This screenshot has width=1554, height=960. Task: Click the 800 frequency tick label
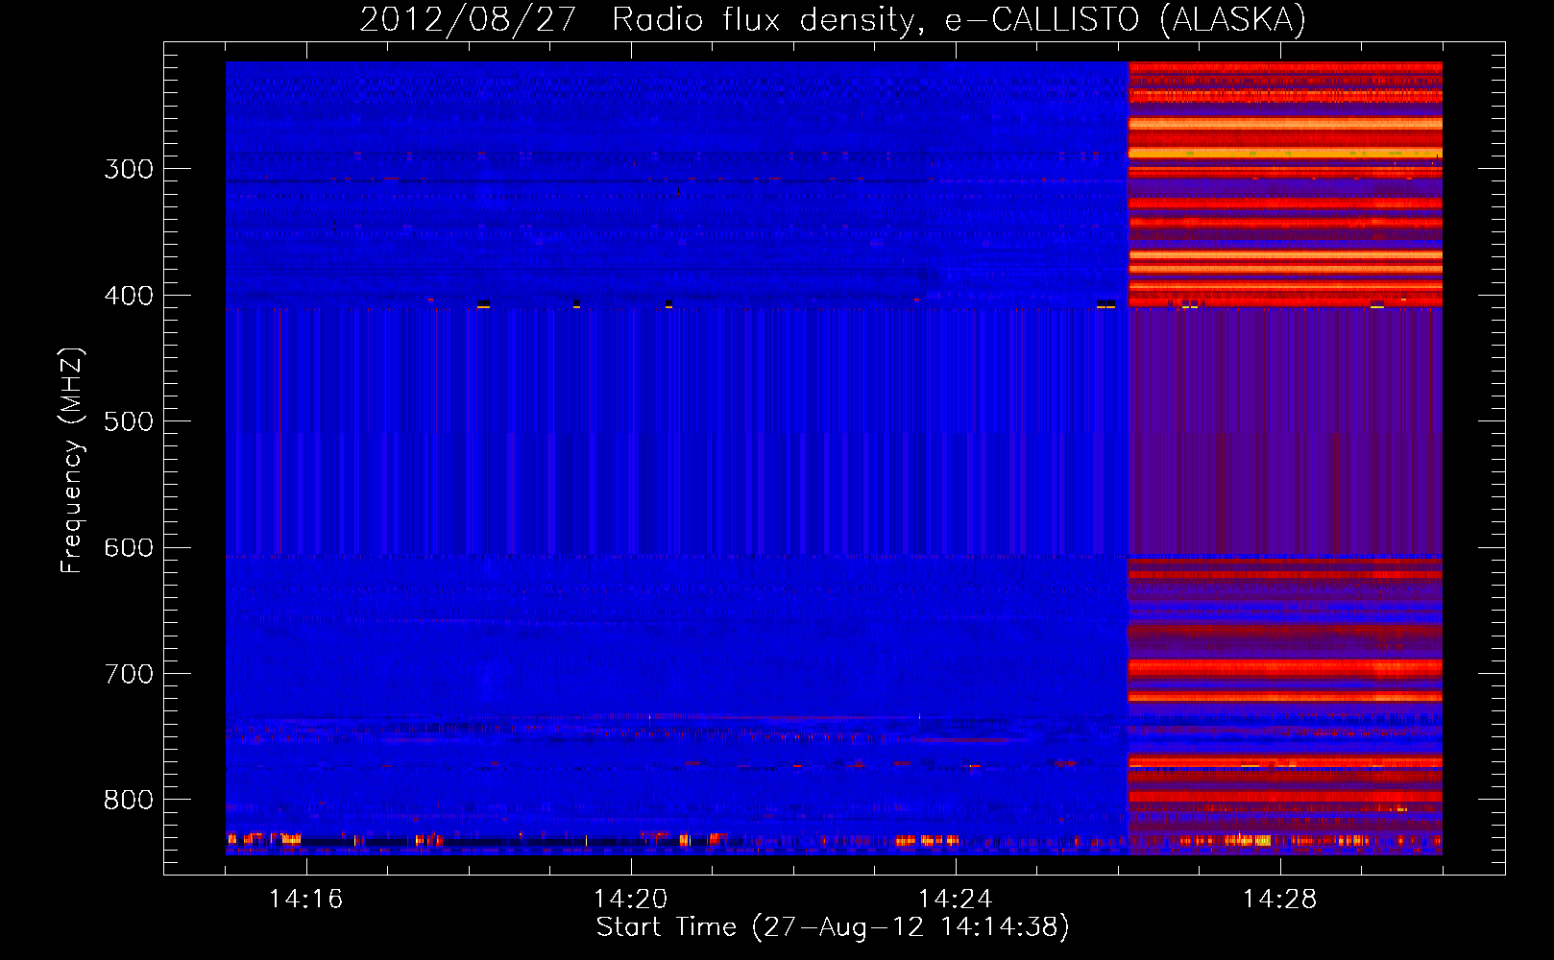tap(129, 800)
